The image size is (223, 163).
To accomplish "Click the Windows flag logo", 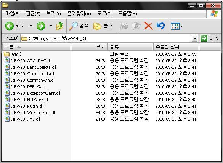I will click(x=214, y=14).
